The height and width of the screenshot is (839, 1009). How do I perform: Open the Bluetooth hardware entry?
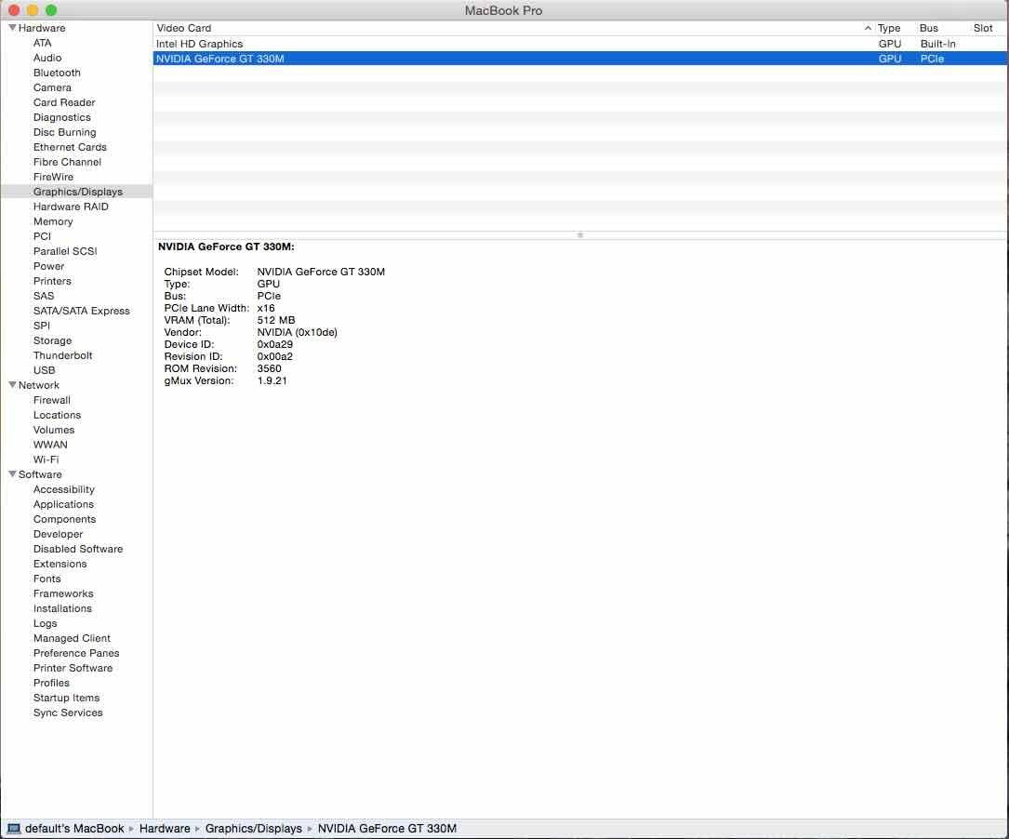click(x=57, y=73)
